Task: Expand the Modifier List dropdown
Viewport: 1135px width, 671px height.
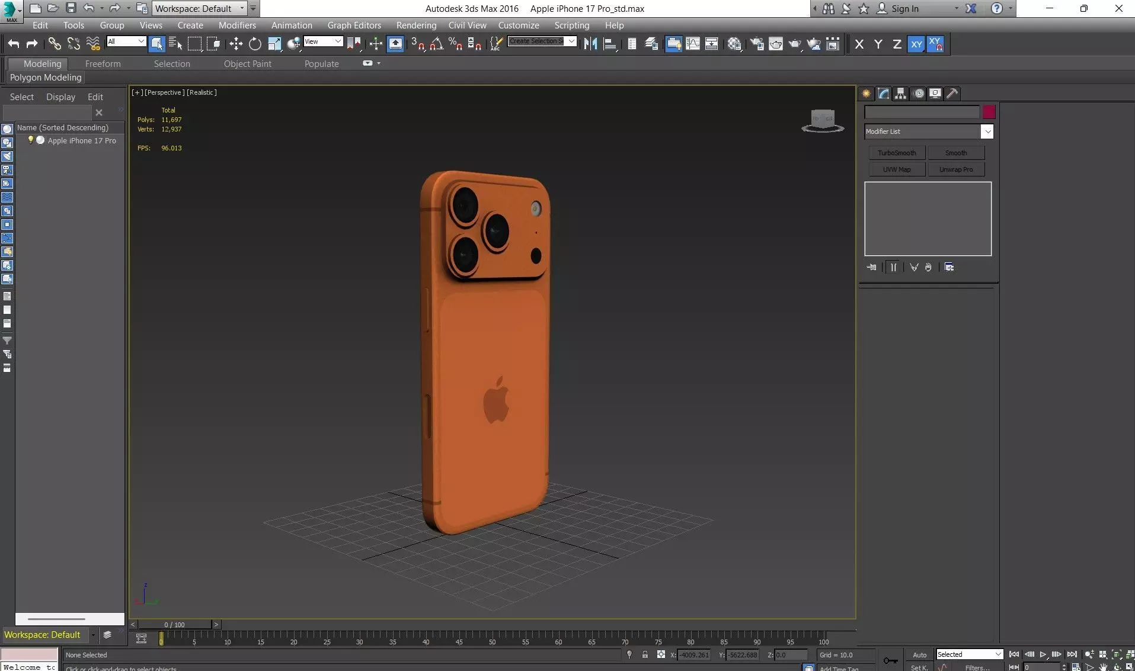Action: tap(987, 131)
